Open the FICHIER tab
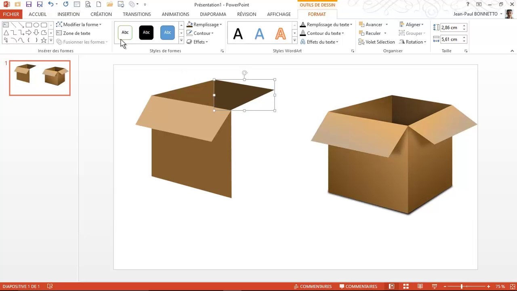Image resolution: width=517 pixels, height=291 pixels. pyautogui.click(x=11, y=14)
